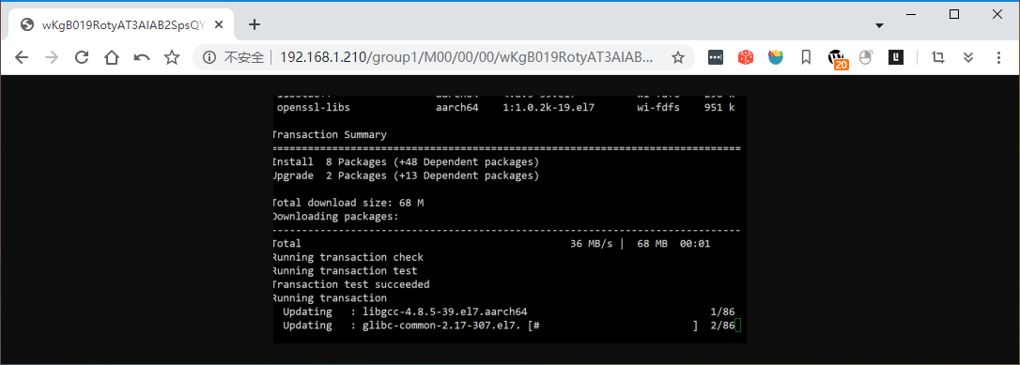Screen dimensions: 1020x365
Task: Click the dark password-dots extension icon
Action: (x=716, y=58)
